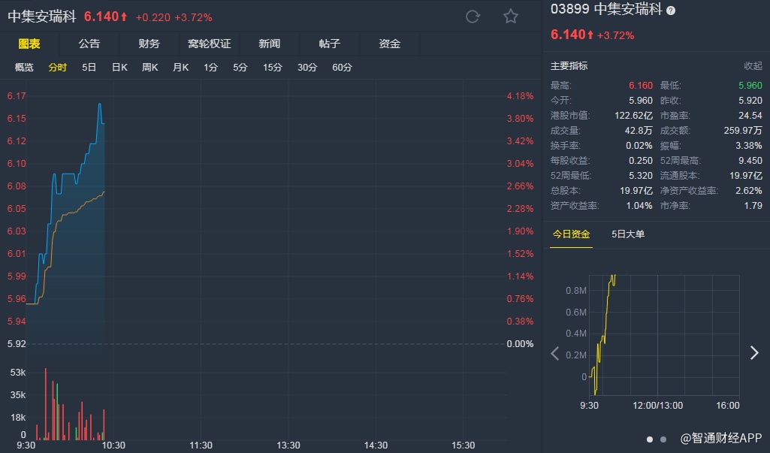This screenshot has width=770, height=453.
Task: Select the second pagination dot
Action: point(663,439)
